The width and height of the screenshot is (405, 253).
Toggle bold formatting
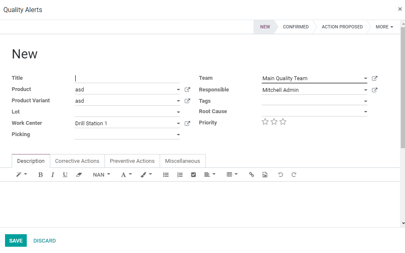coord(40,175)
